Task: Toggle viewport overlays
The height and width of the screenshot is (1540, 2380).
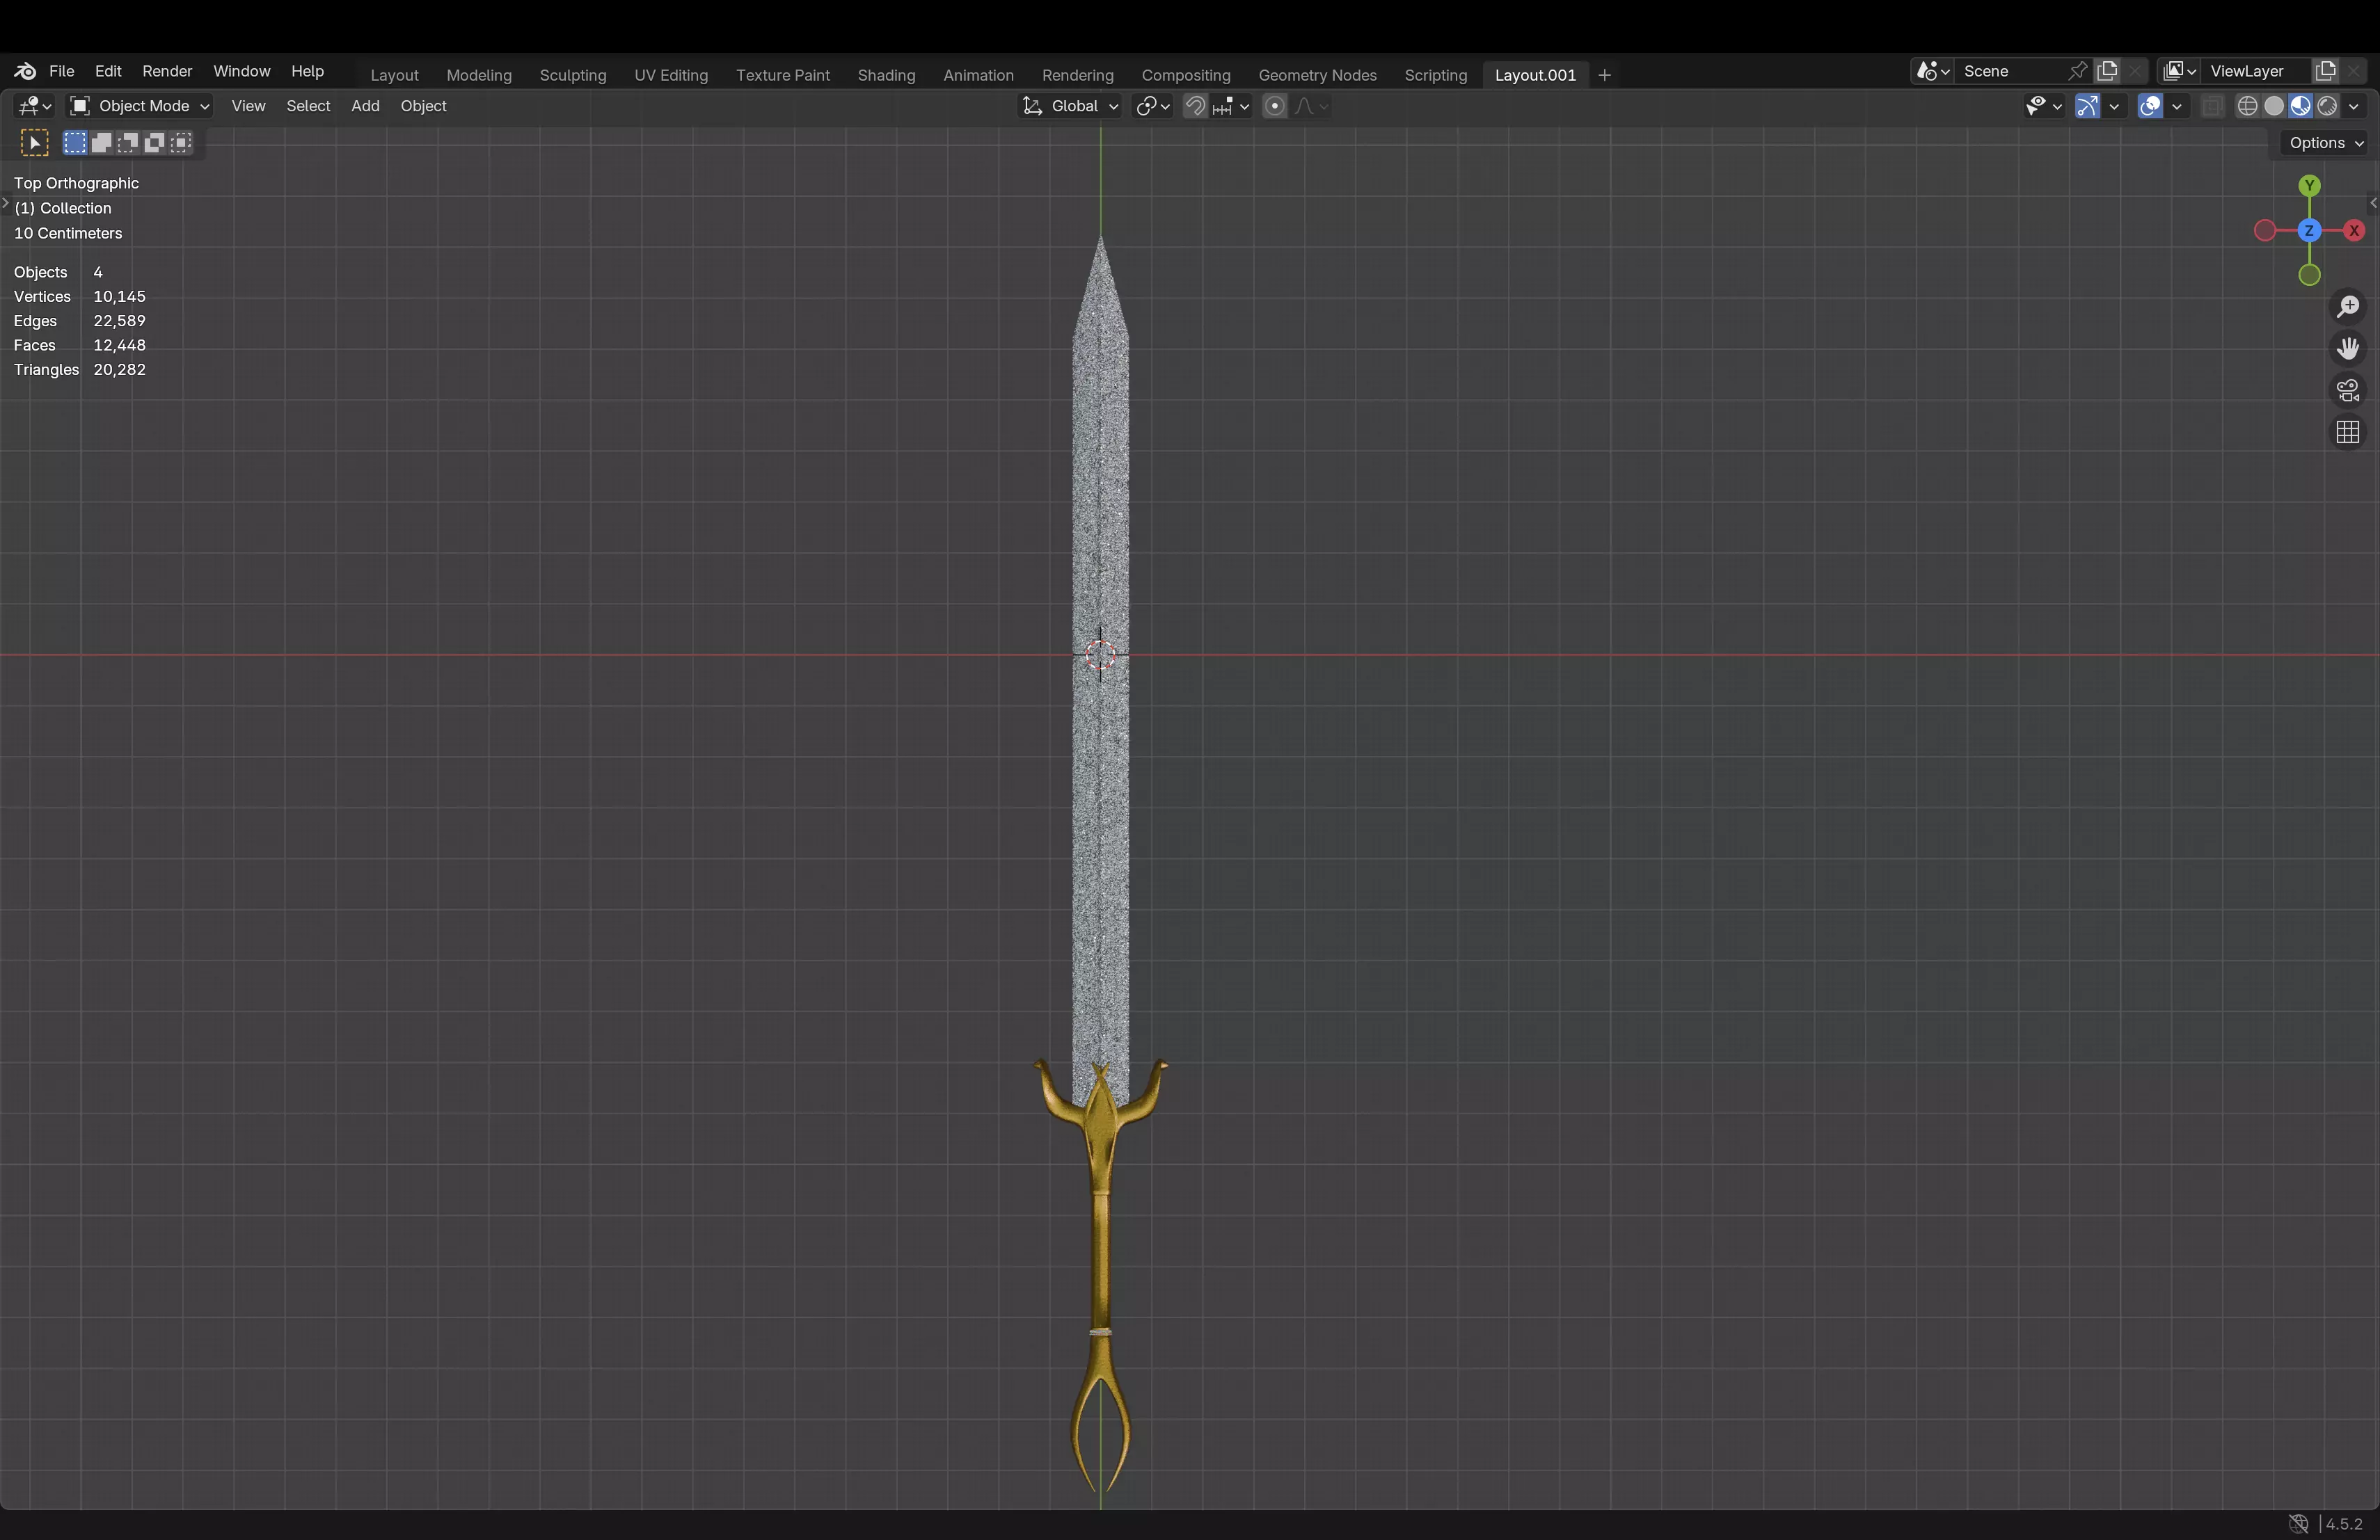Action: 2150,106
